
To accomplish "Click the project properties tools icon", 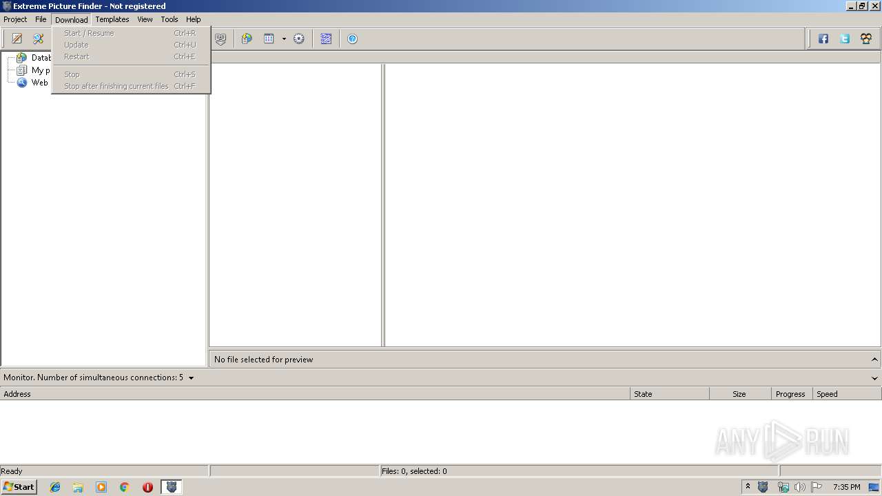I will [x=39, y=39].
